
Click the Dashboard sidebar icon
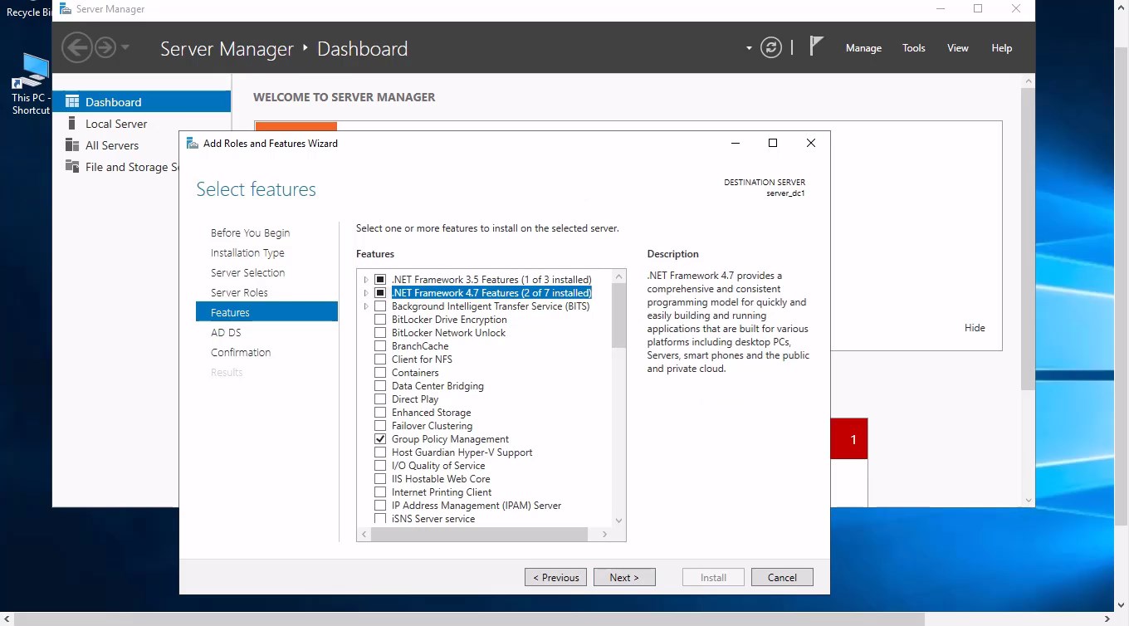pos(71,102)
